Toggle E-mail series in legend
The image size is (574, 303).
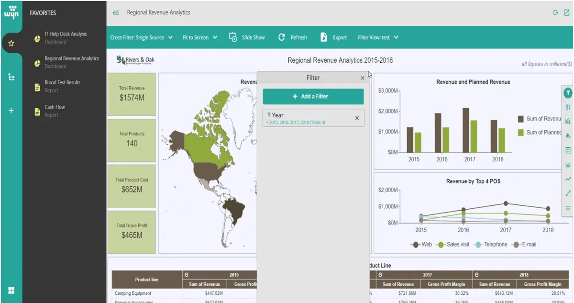(x=524, y=245)
